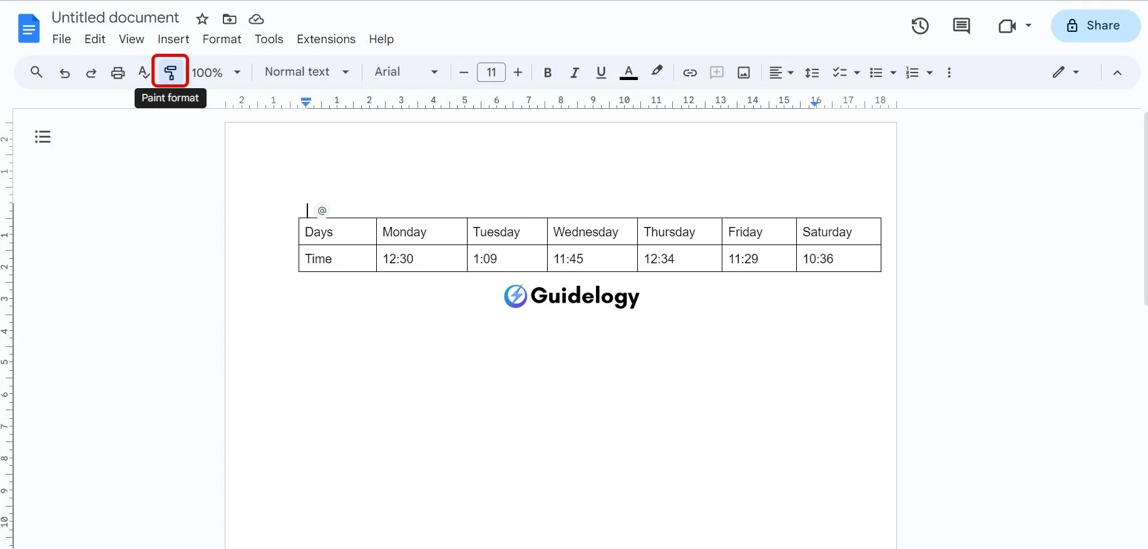Open the editing mode dropdown
This screenshot has width=1148, height=549.
[1065, 72]
